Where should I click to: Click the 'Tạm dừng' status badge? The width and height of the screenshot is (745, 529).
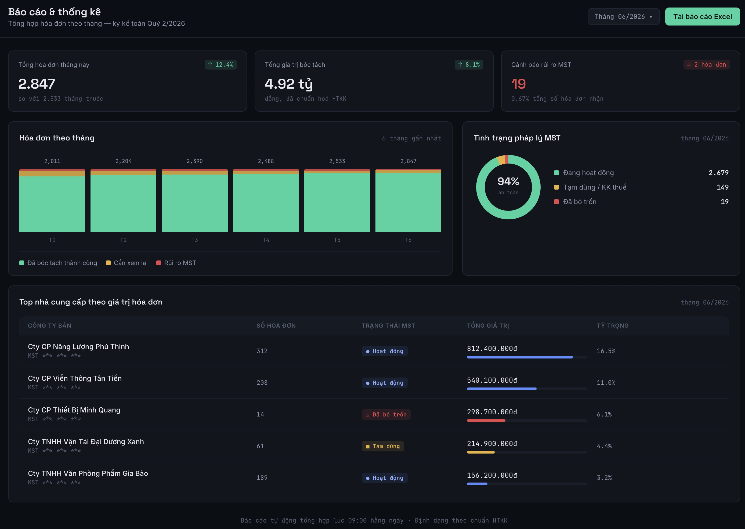(383, 446)
